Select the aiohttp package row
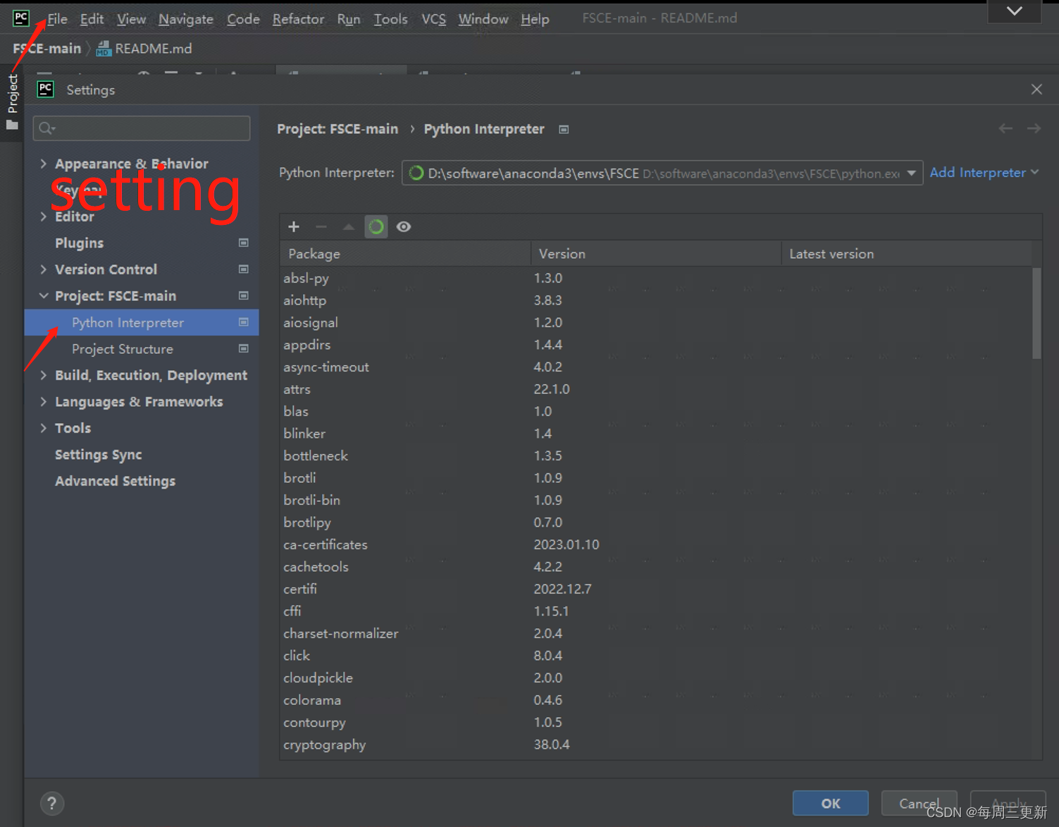Screen dimensions: 1059x827 [x=656, y=300]
